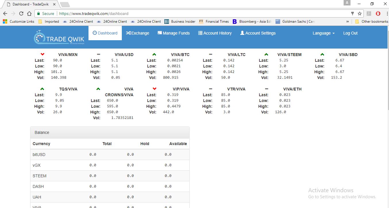Screen dimensions: 389x208
Task: Click red down arrow for VIP/VIVA
Action: pyautogui.click(x=154, y=89)
